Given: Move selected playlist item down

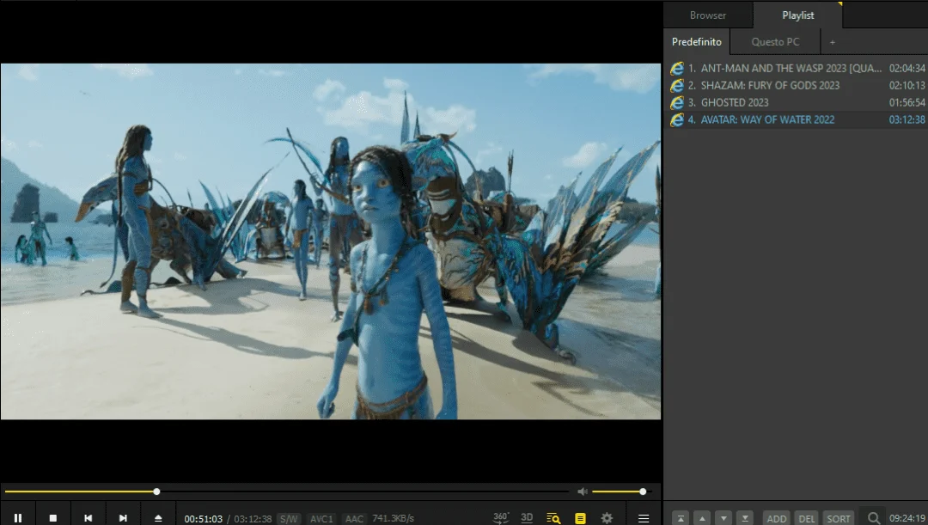Looking at the screenshot, I should pyautogui.click(x=723, y=518).
